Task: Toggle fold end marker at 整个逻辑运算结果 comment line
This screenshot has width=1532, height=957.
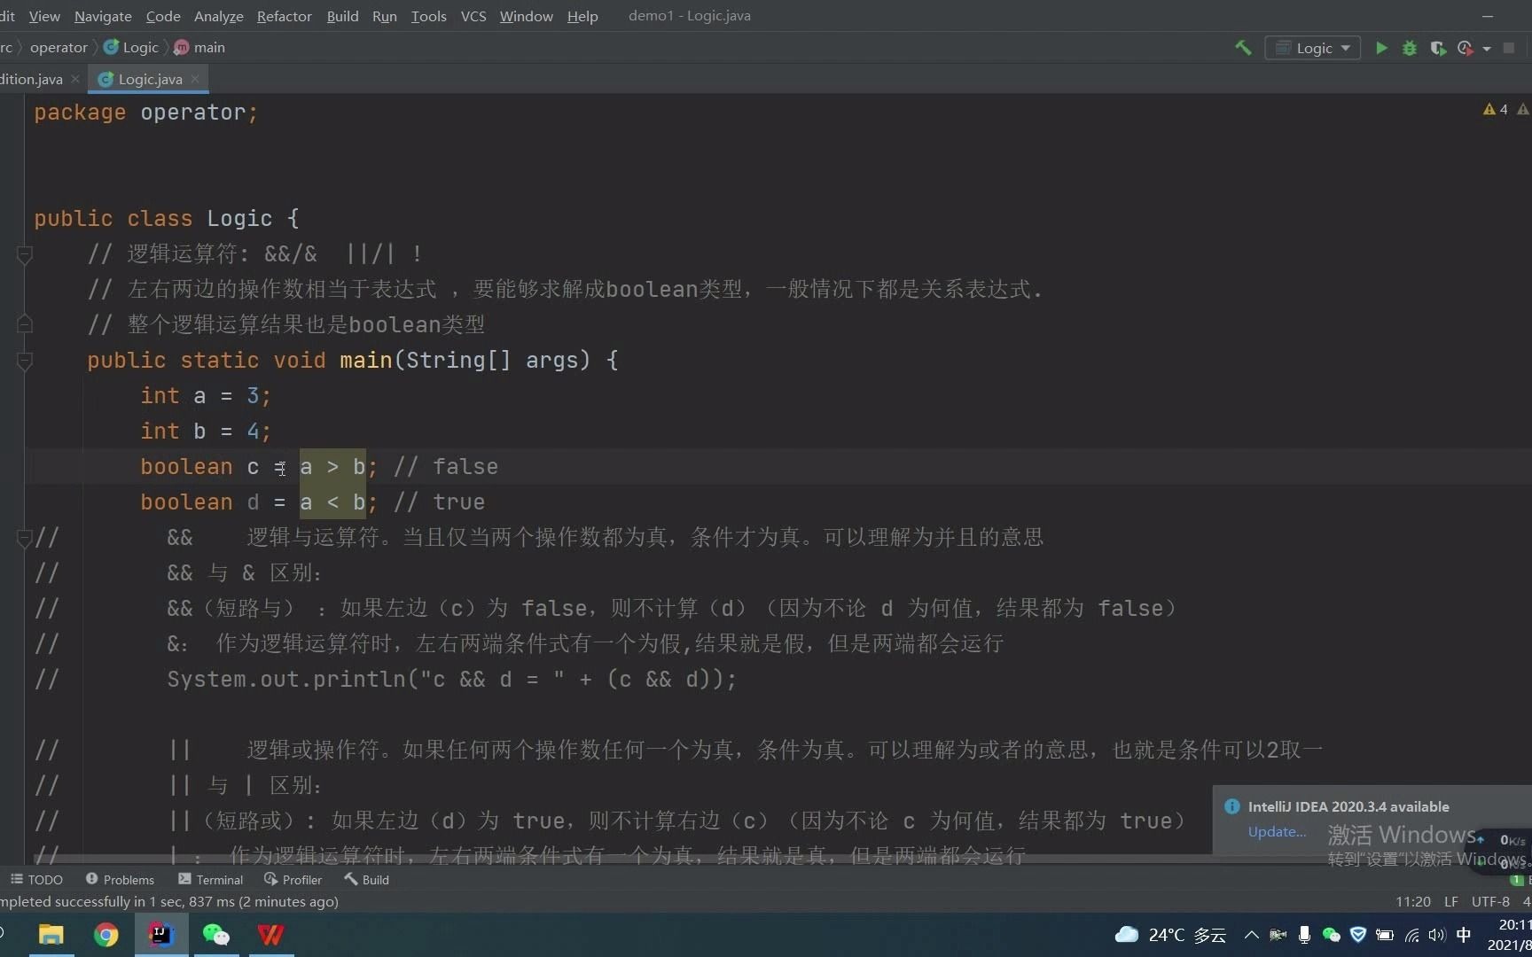Action: click(25, 323)
